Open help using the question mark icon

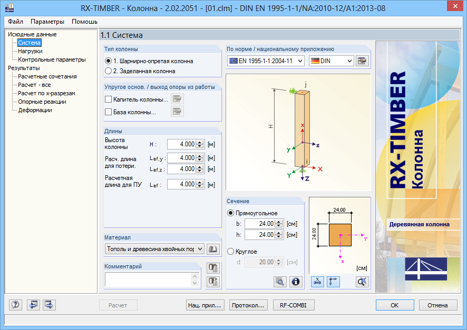pyautogui.click(x=15, y=305)
